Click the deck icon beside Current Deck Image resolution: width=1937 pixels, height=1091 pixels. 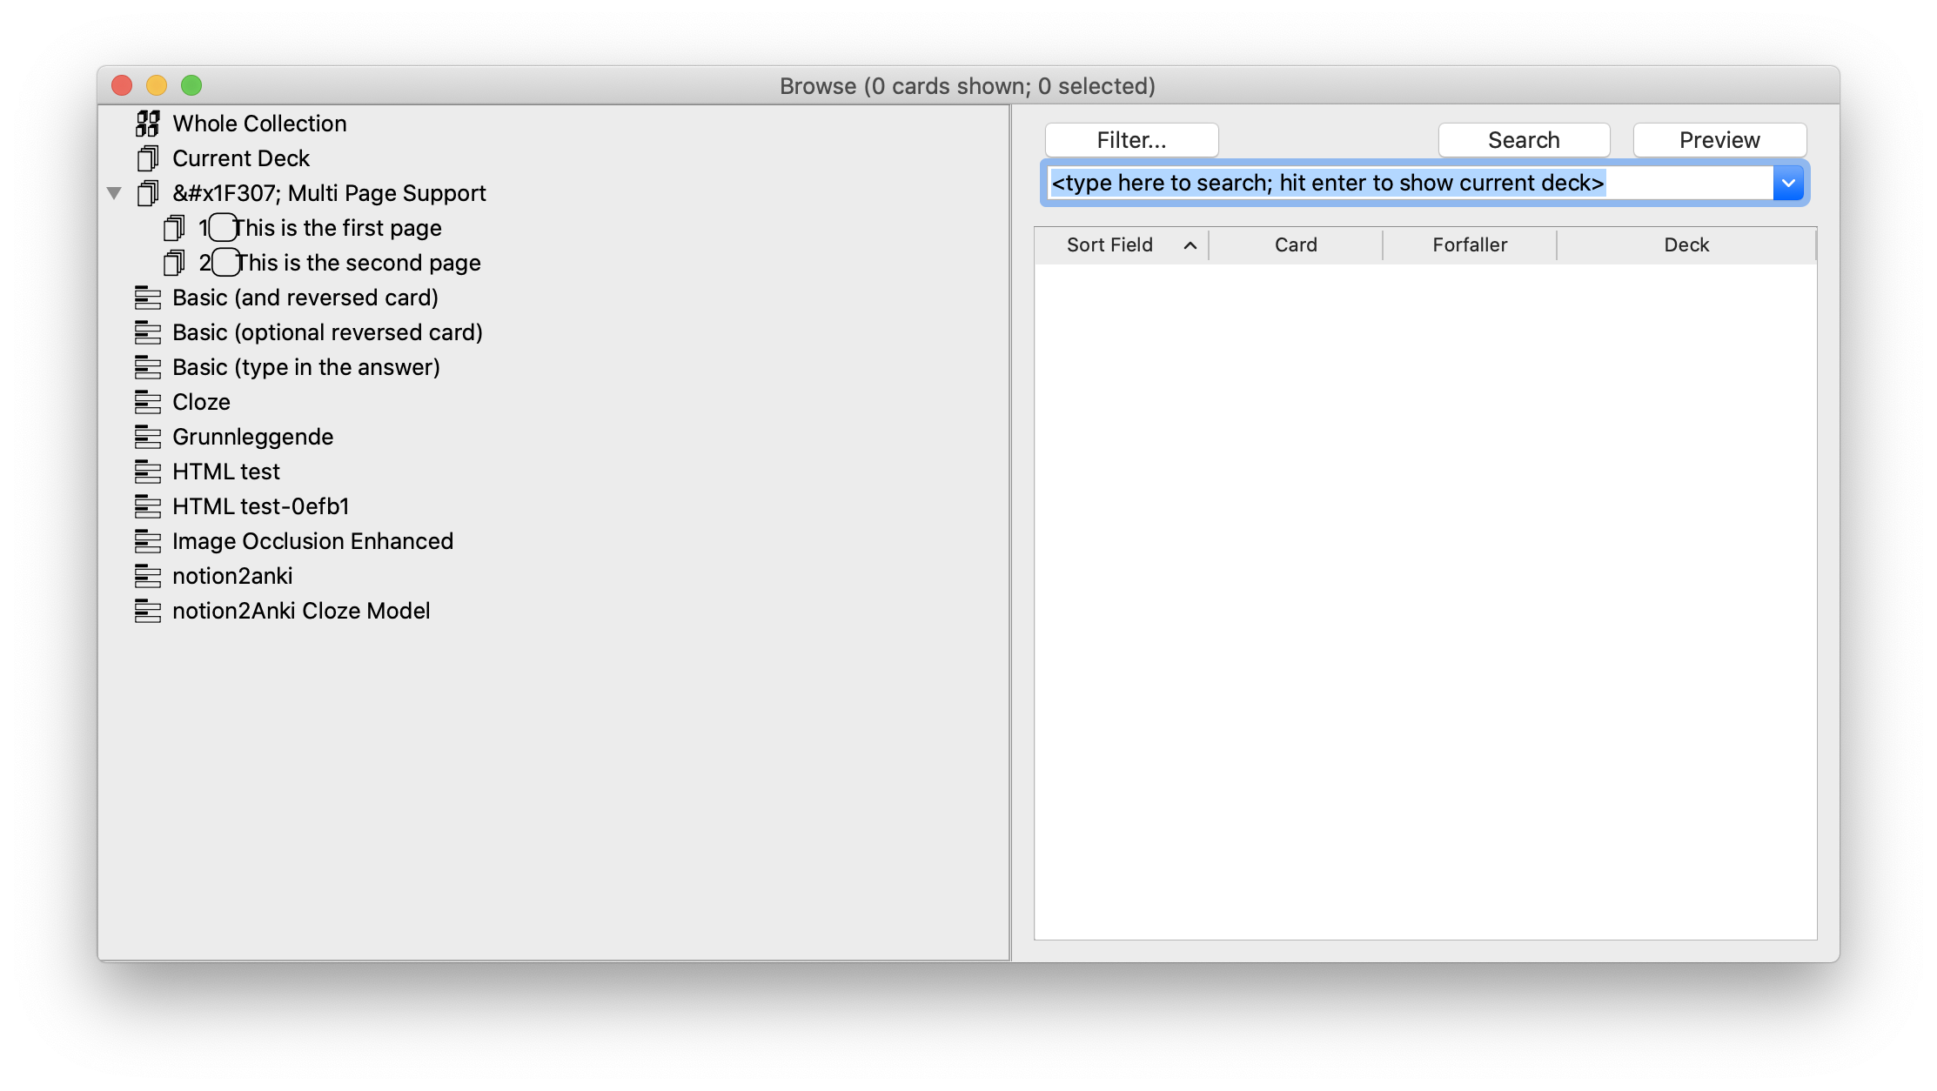(148, 158)
